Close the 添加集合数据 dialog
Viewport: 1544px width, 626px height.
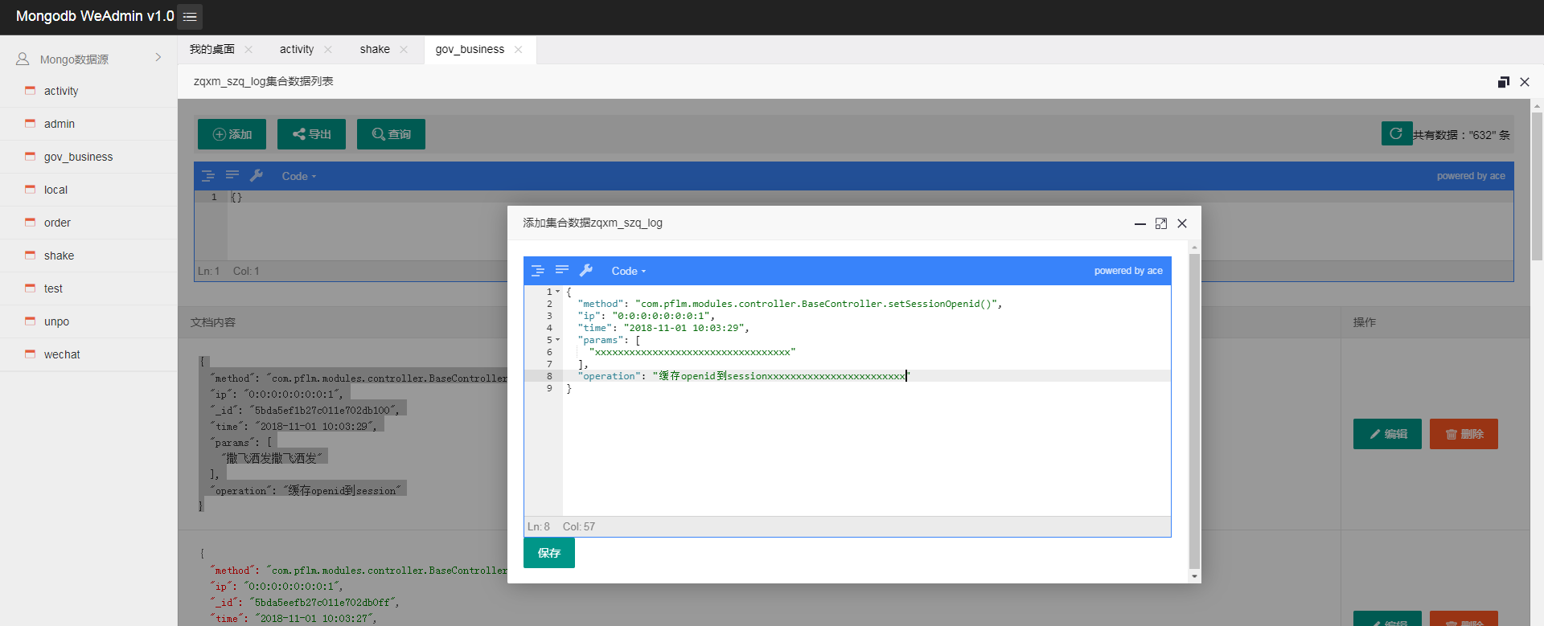(1182, 223)
